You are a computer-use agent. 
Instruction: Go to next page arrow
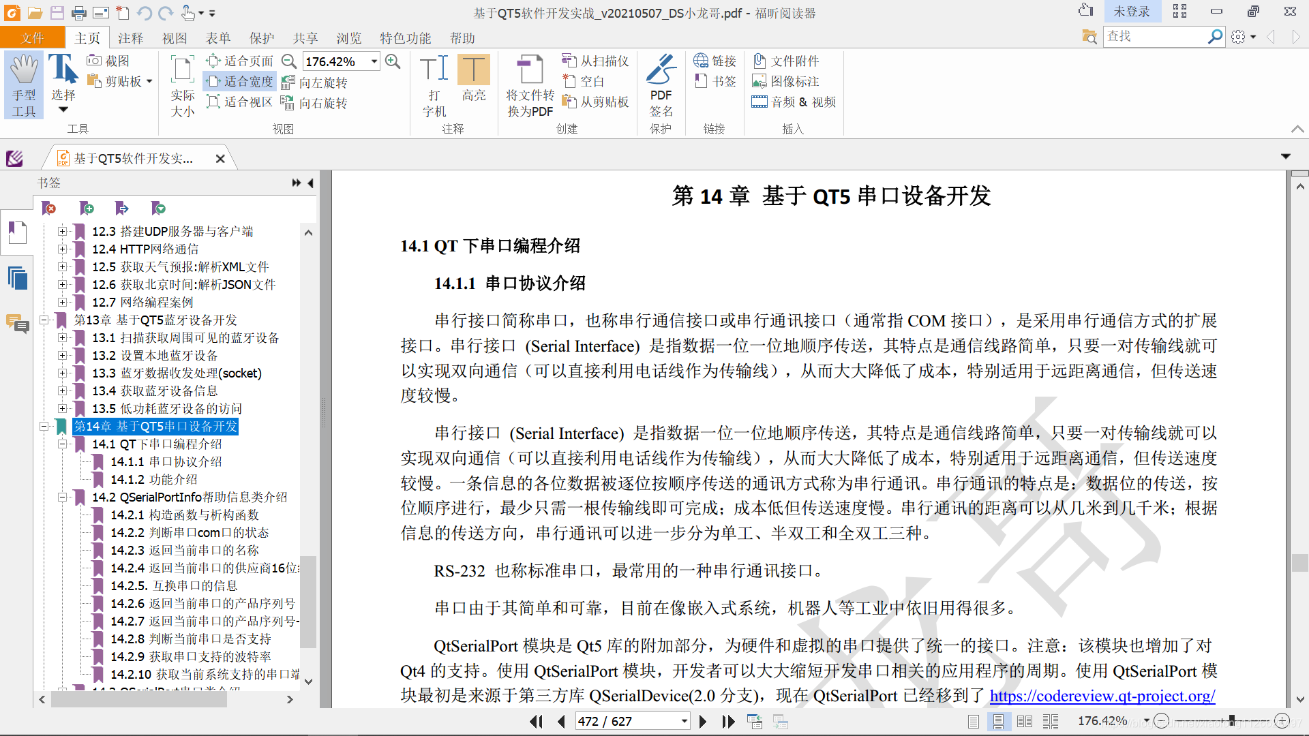point(703,721)
